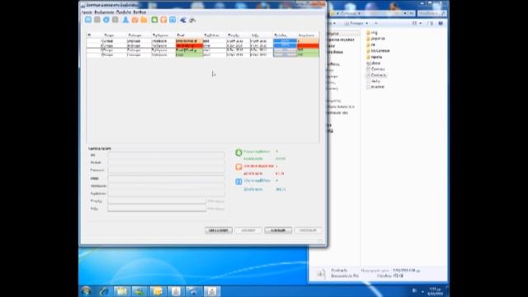Select the highlighted file in Explorer file list
Image resolution: width=528 pixels, height=297 pixels.
coord(376,75)
